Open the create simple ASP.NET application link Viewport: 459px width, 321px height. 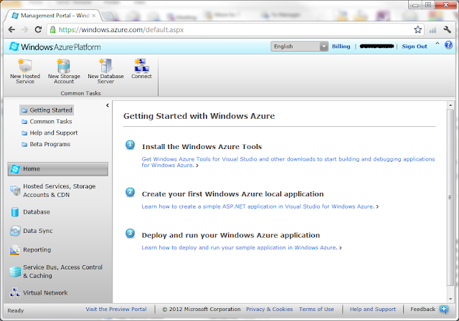tap(258, 206)
